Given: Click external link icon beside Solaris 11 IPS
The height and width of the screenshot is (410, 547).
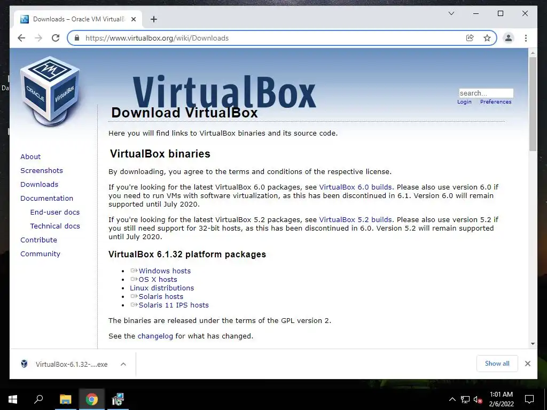Looking at the screenshot, I should (134, 305).
